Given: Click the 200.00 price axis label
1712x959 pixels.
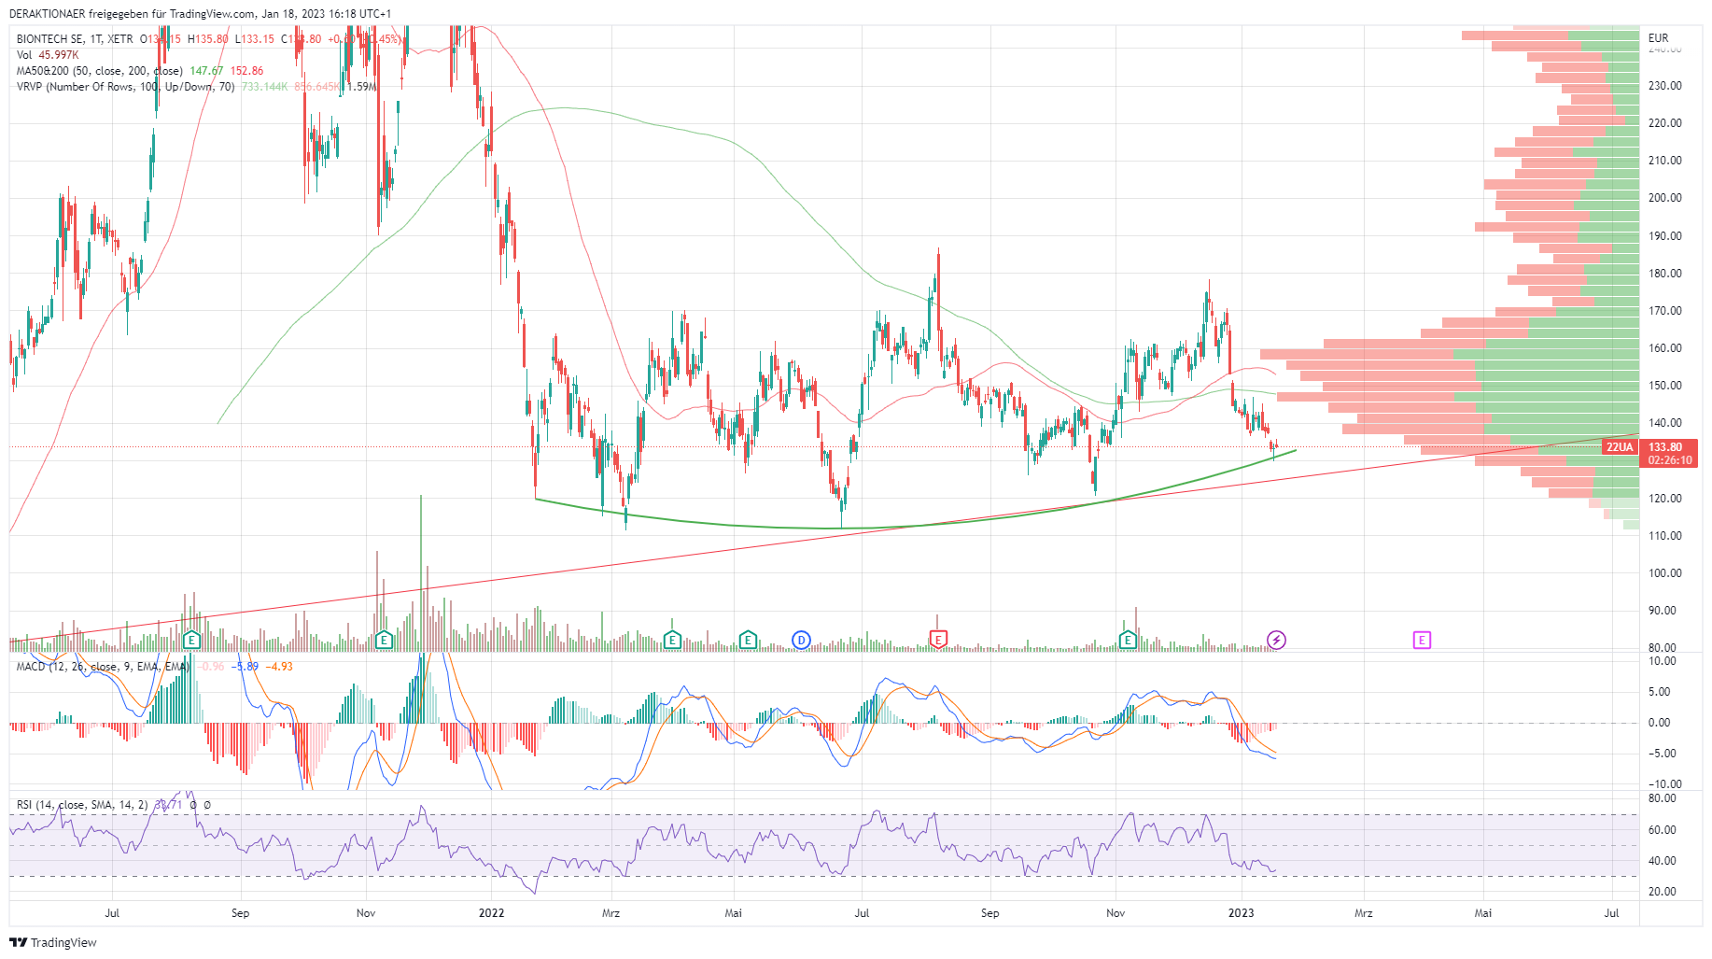Looking at the screenshot, I should pos(1664,198).
